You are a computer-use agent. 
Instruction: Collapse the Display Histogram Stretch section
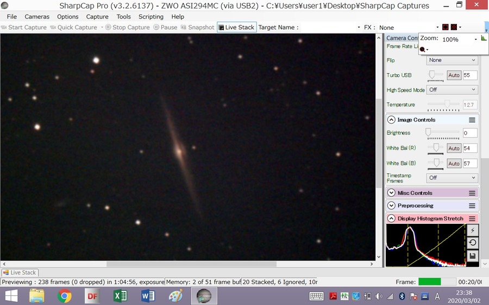391,218
